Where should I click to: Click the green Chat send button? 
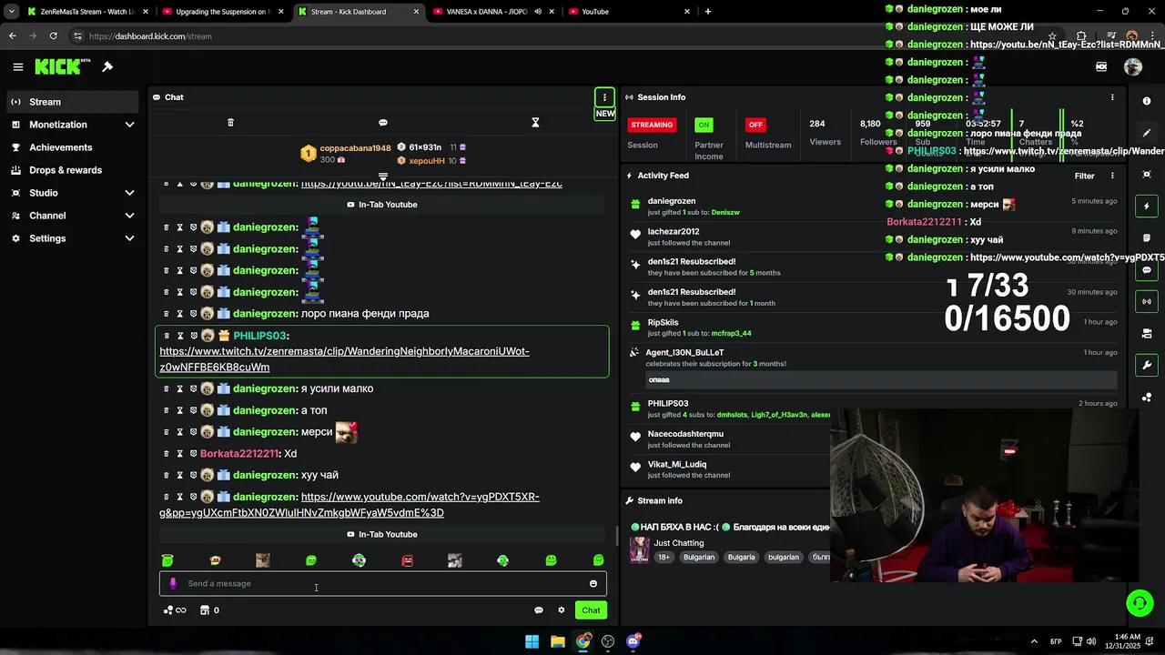[591, 610]
